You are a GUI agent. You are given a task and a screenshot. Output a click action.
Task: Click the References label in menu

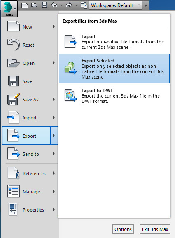click(x=34, y=174)
